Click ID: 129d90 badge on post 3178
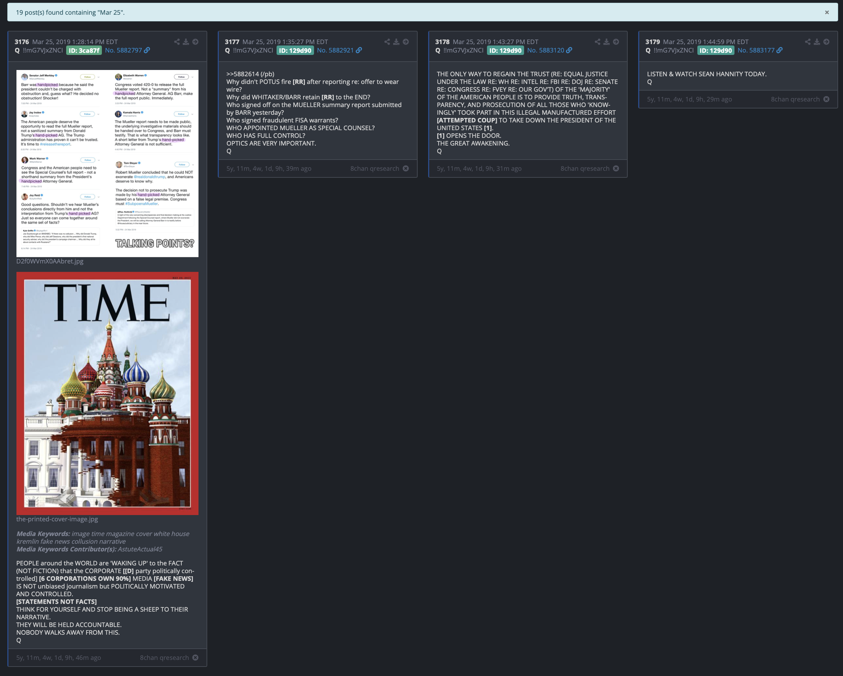 tap(505, 50)
